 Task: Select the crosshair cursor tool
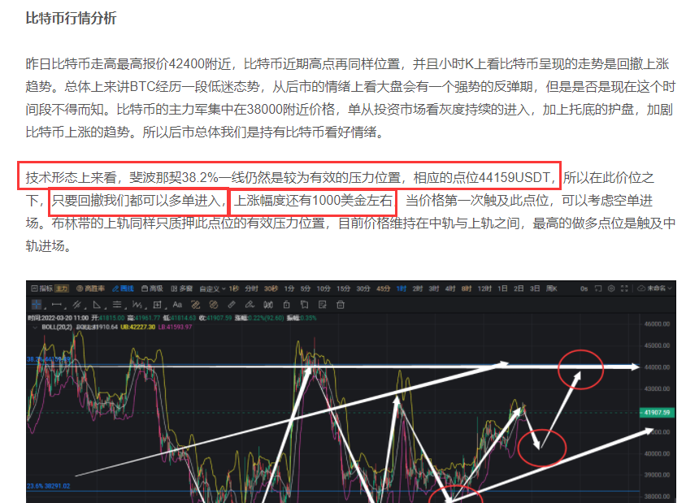coord(37,305)
